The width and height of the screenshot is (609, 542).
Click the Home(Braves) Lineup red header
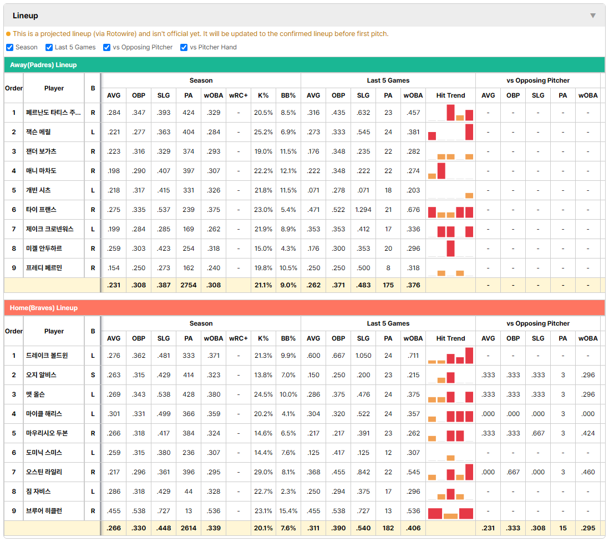click(x=304, y=308)
